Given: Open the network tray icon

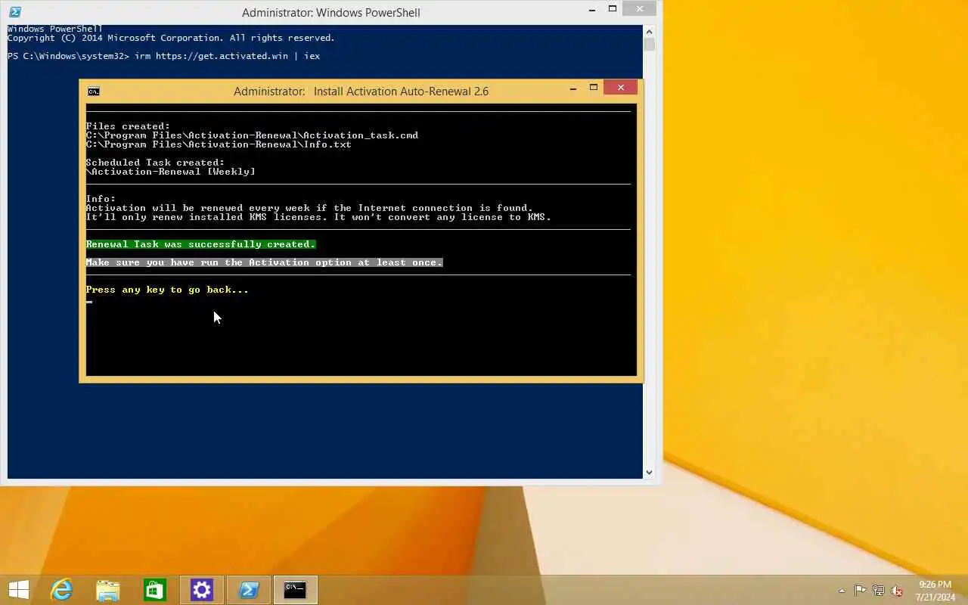Looking at the screenshot, I should [879, 591].
